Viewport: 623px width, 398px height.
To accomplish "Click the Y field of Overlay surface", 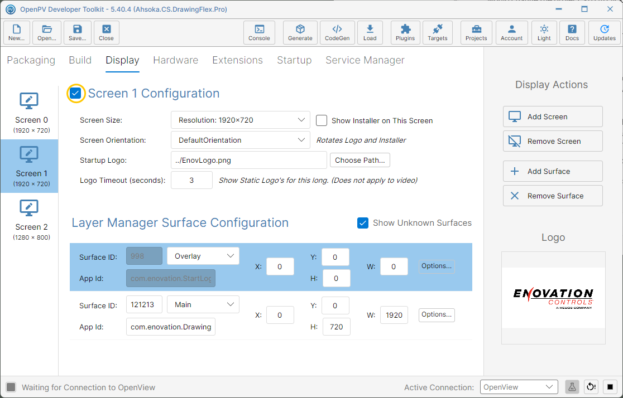I will point(336,257).
